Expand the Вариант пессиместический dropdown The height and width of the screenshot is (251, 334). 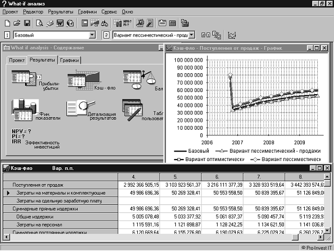point(192,35)
